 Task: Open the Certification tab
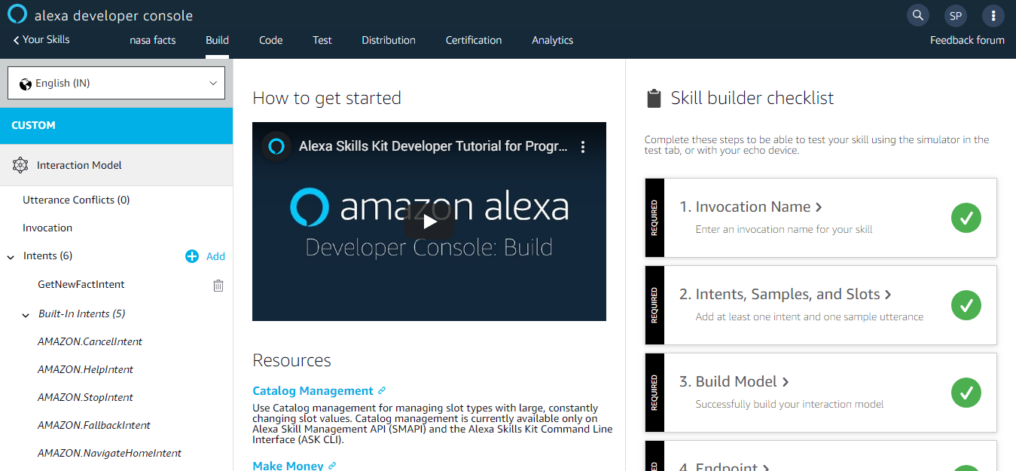[474, 40]
